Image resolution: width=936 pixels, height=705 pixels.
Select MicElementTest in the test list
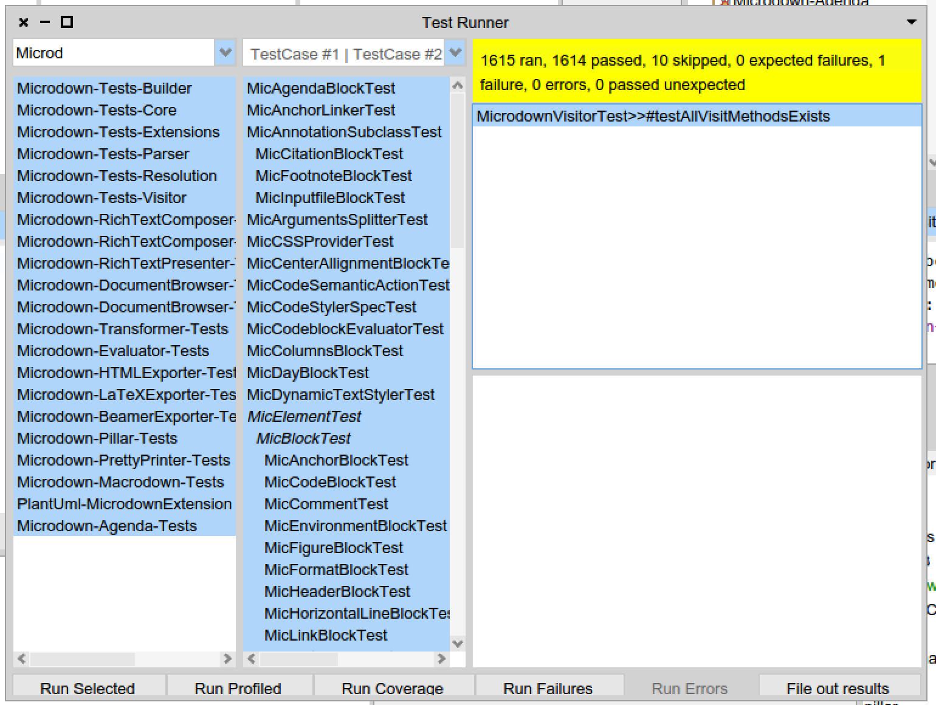(x=304, y=416)
